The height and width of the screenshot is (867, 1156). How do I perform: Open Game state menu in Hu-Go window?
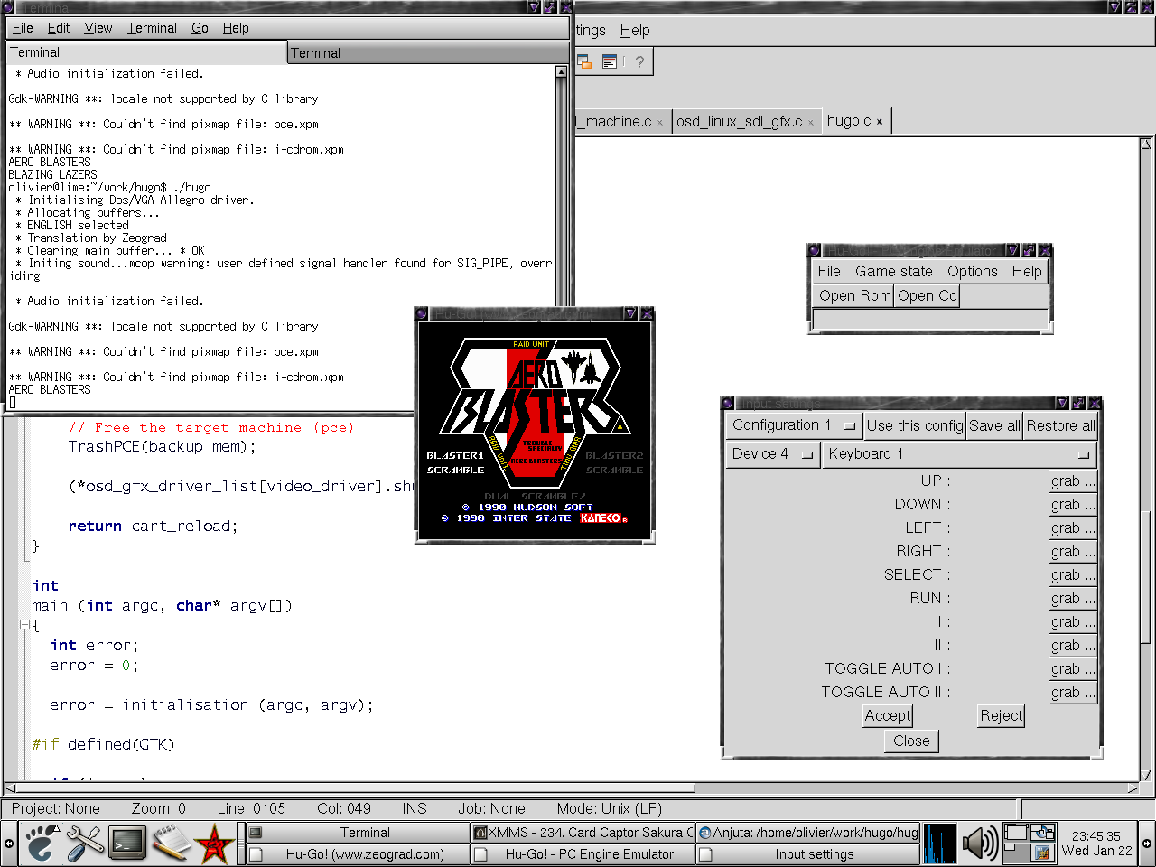[x=894, y=271]
